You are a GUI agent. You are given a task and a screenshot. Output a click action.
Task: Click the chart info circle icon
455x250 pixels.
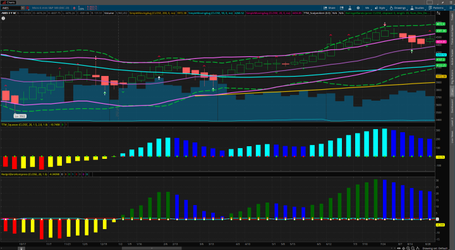3,18
